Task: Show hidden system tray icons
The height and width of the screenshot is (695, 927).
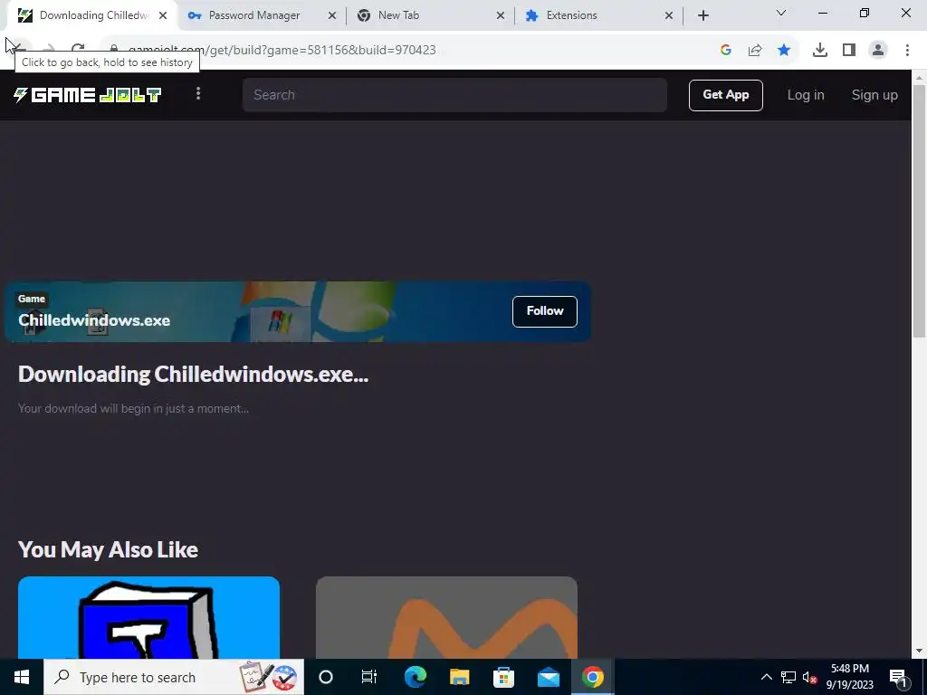Action: point(766,677)
